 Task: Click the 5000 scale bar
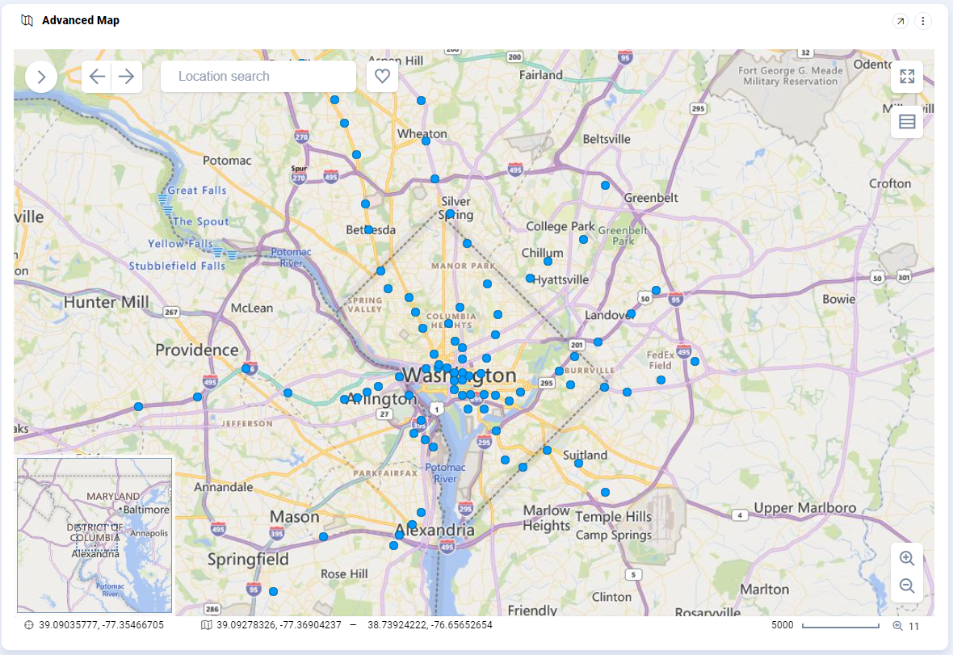(840, 626)
